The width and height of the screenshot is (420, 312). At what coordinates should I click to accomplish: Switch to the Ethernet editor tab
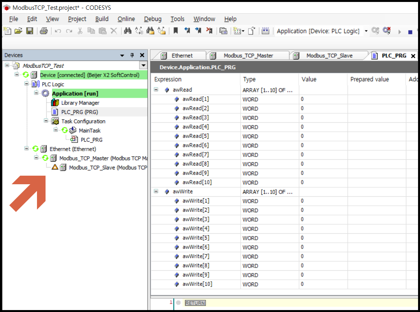coord(183,55)
